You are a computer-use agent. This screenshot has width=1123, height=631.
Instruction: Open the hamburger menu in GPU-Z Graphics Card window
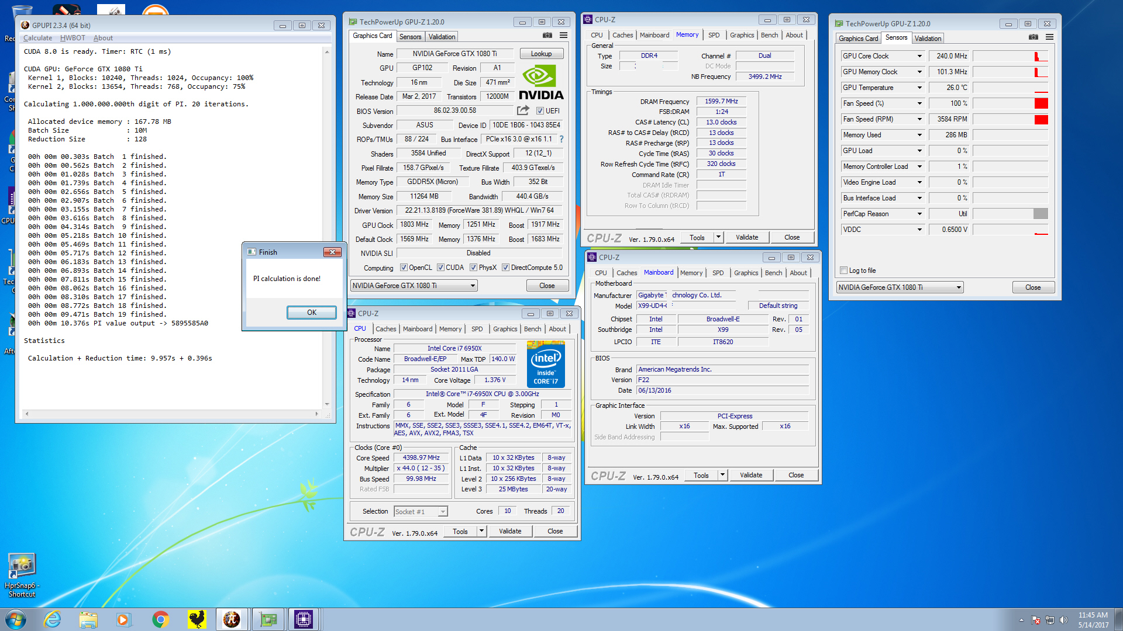(563, 36)
